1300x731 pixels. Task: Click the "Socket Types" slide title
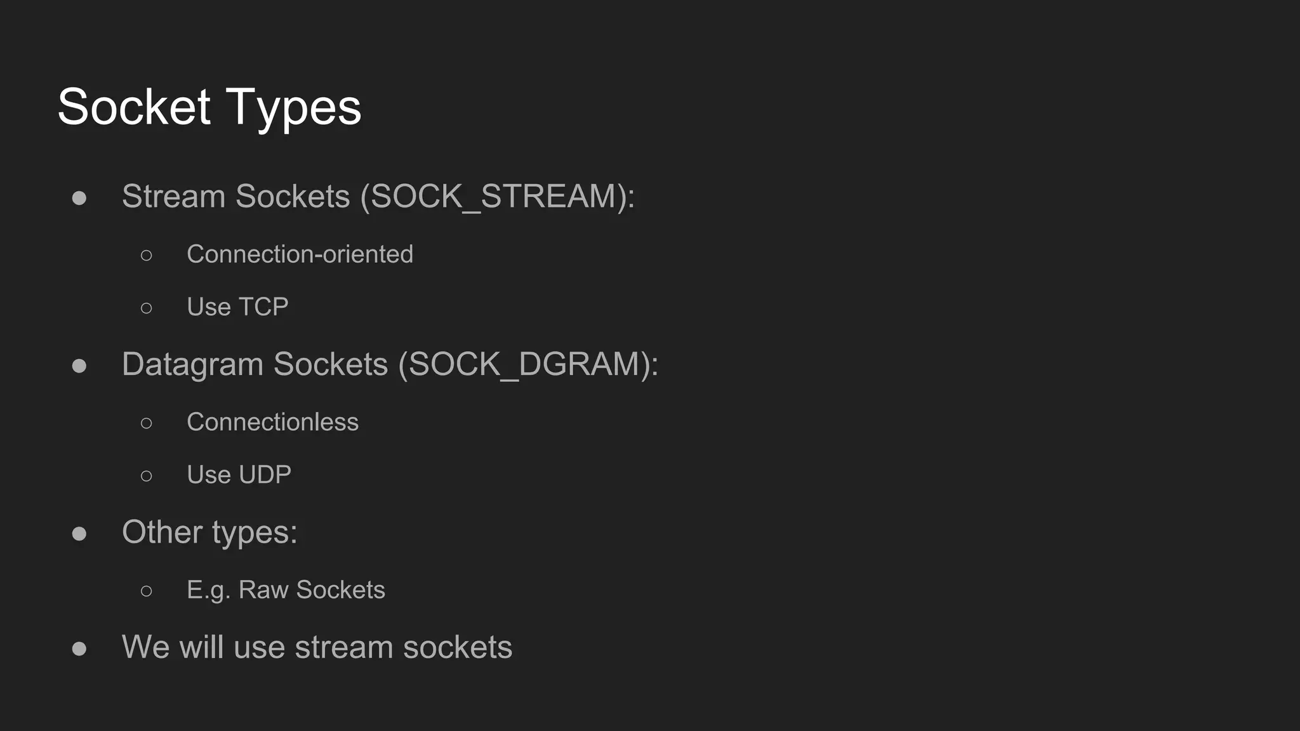[209, 107]
